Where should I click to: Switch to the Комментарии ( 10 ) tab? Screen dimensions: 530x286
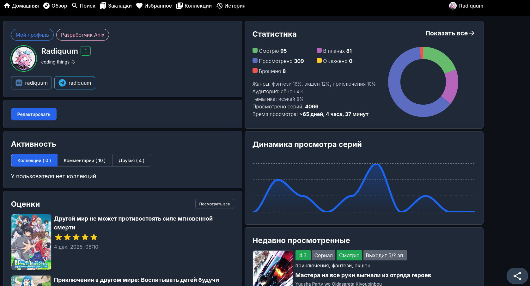(85, 160)
